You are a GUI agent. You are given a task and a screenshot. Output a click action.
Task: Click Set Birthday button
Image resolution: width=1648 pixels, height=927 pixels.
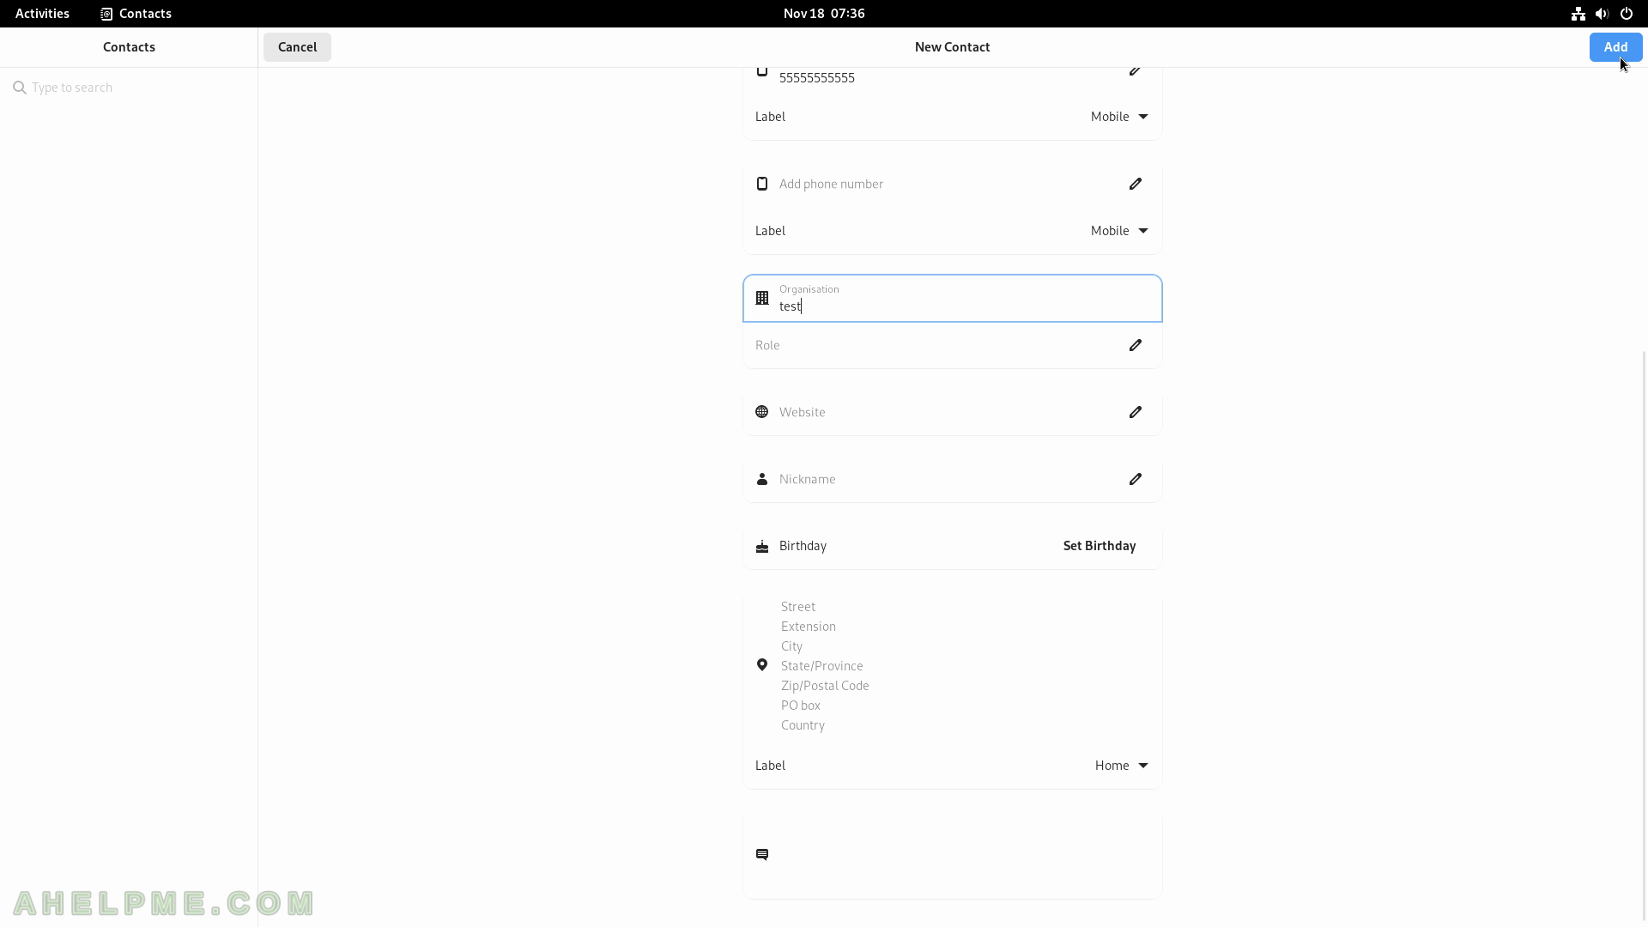[x=1099, y=546]
